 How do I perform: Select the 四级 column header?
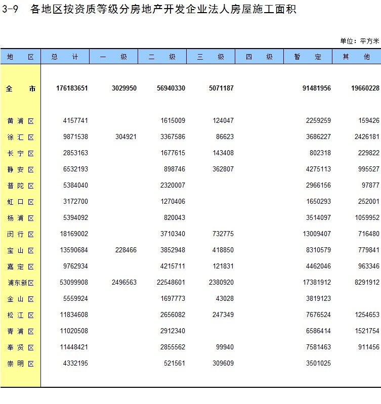tap(259, 57)
